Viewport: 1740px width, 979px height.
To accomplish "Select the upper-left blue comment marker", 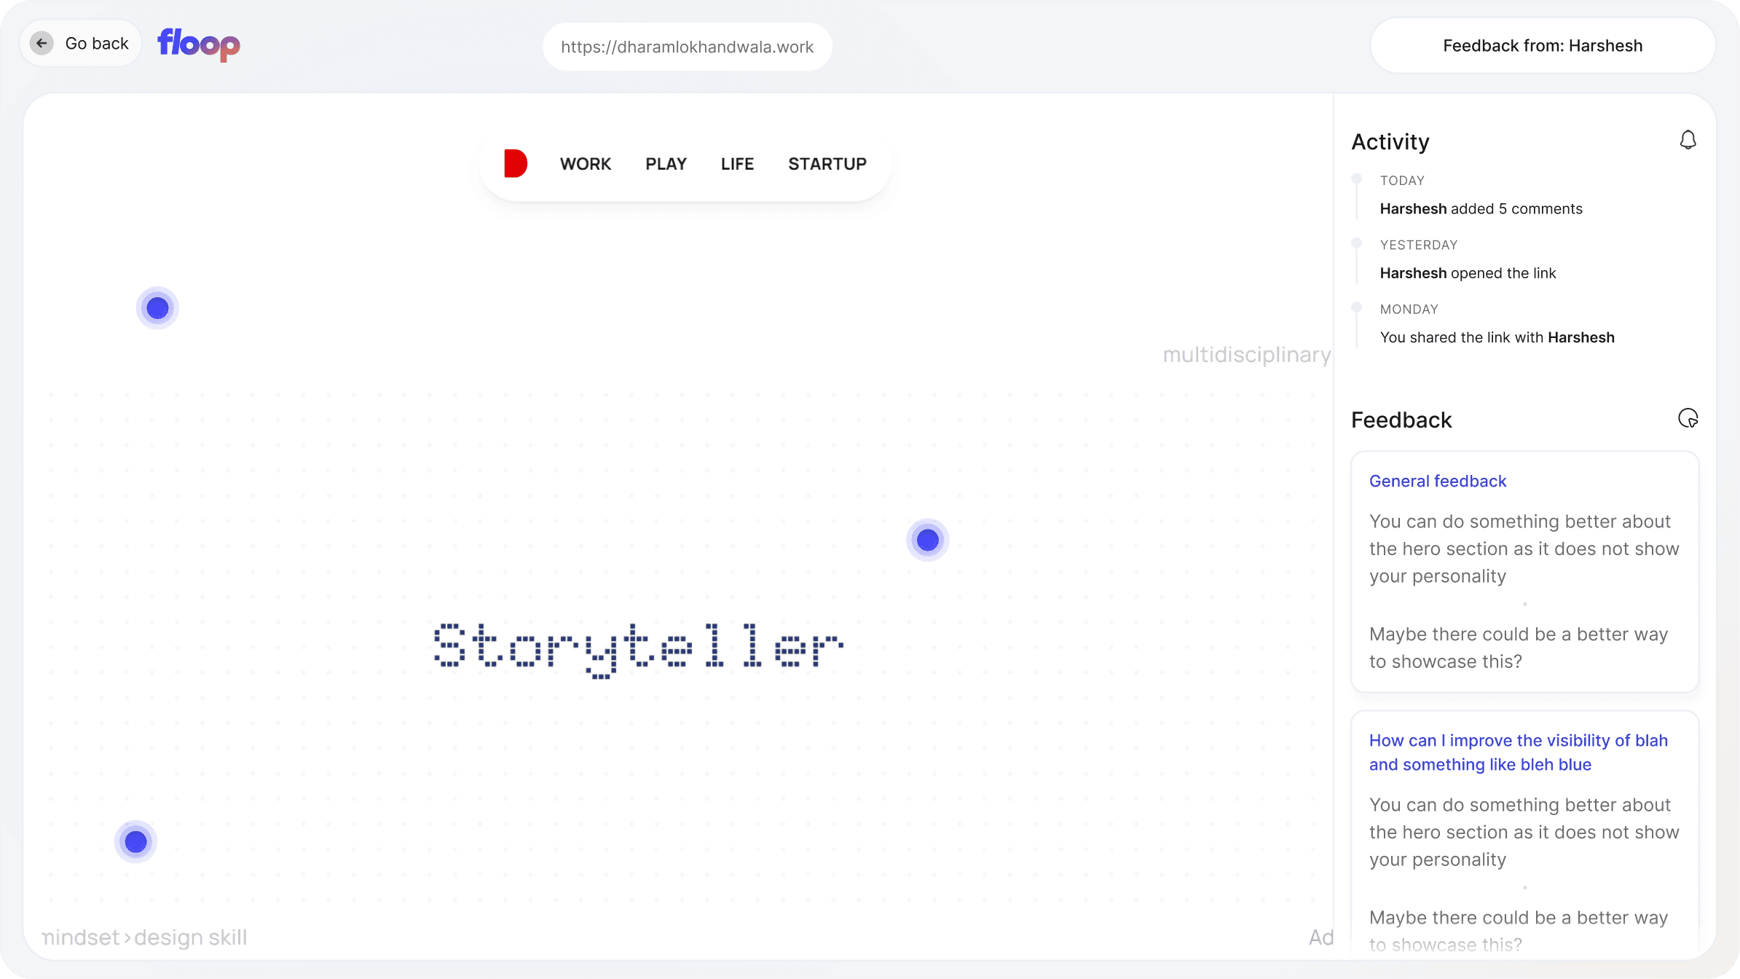I will [x=157, y=308].
